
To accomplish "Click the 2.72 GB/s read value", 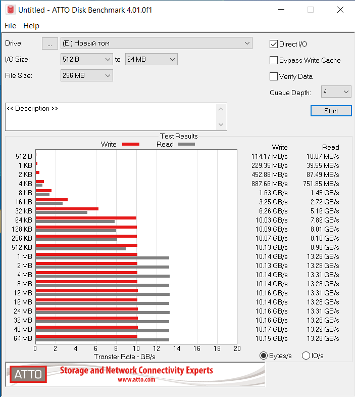I will [325, 202].
